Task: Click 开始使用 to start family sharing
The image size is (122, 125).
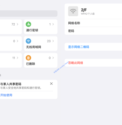Action: (6, 95)
